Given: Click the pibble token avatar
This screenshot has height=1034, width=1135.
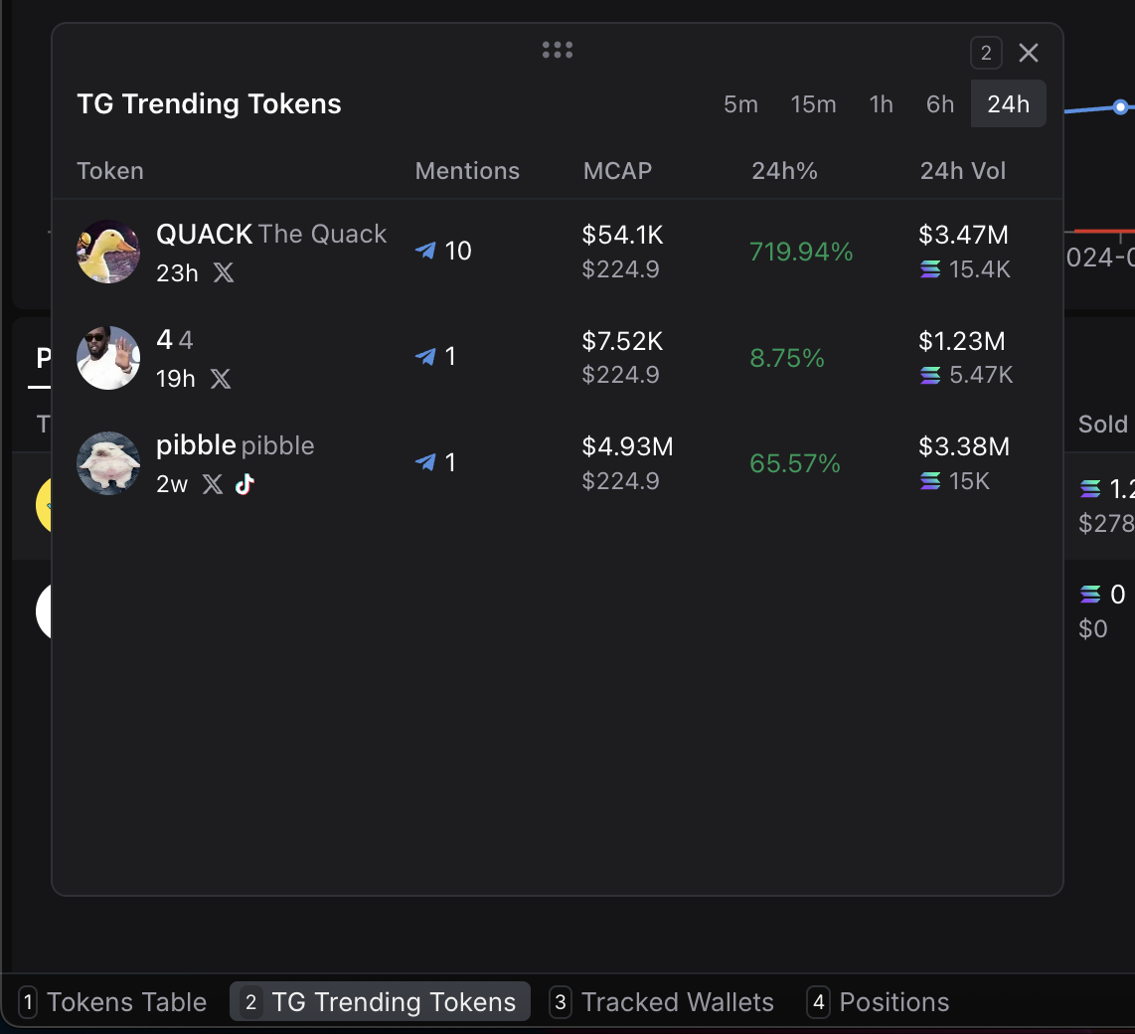Looking at the screenshot, I should pos(108,463).
